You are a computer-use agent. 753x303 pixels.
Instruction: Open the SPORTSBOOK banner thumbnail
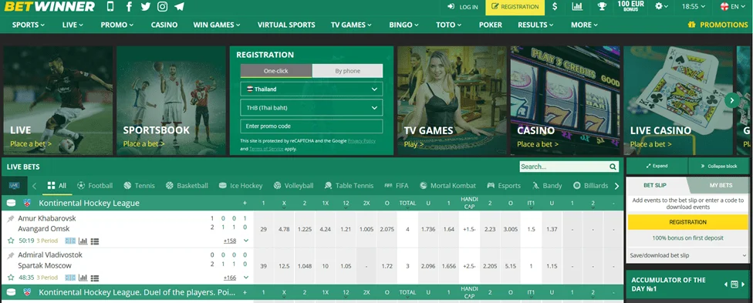(x=171, y=100)
